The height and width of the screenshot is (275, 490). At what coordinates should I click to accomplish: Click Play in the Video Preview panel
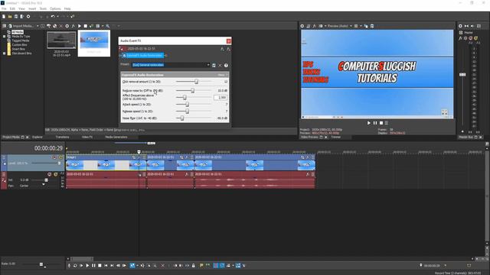coord(369,123)
